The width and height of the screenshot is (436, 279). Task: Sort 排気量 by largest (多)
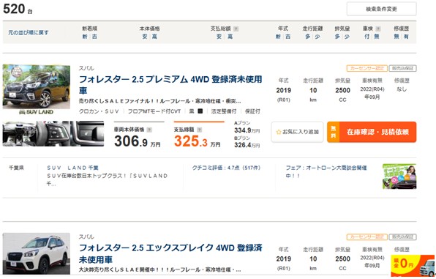337,37
